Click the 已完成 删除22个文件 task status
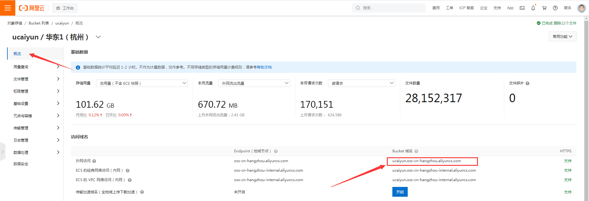Viewport: 589px width, 201px height. (556, 23)
